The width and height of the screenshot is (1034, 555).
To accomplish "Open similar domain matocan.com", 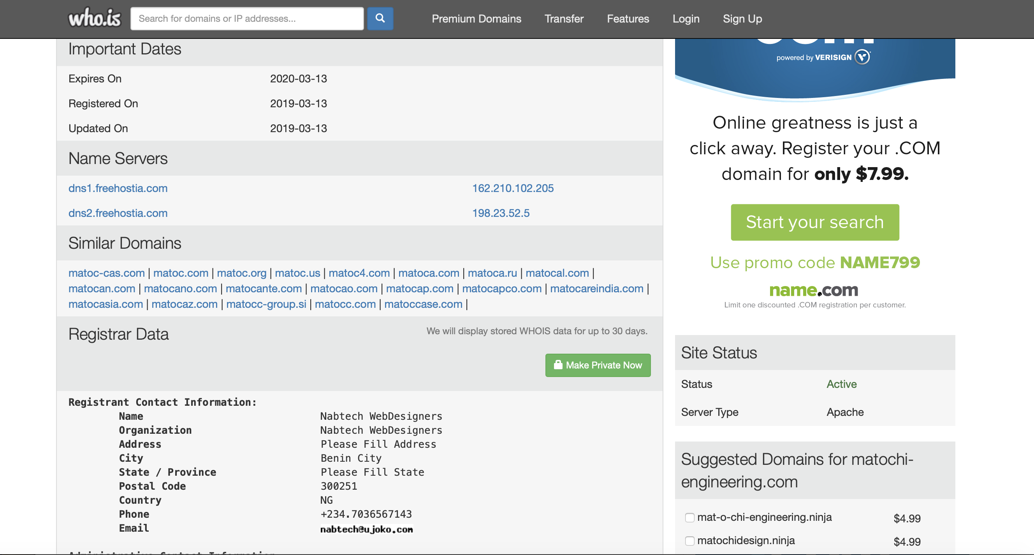I will tap(102, 288).
